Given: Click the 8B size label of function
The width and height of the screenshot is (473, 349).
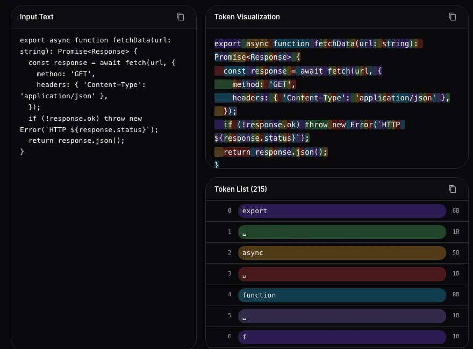Looking at the screenshot, I should click(455, 294).
